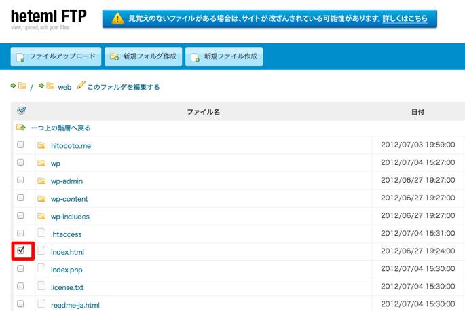Select the license.txt checkbox

click(x=20, y=286)
